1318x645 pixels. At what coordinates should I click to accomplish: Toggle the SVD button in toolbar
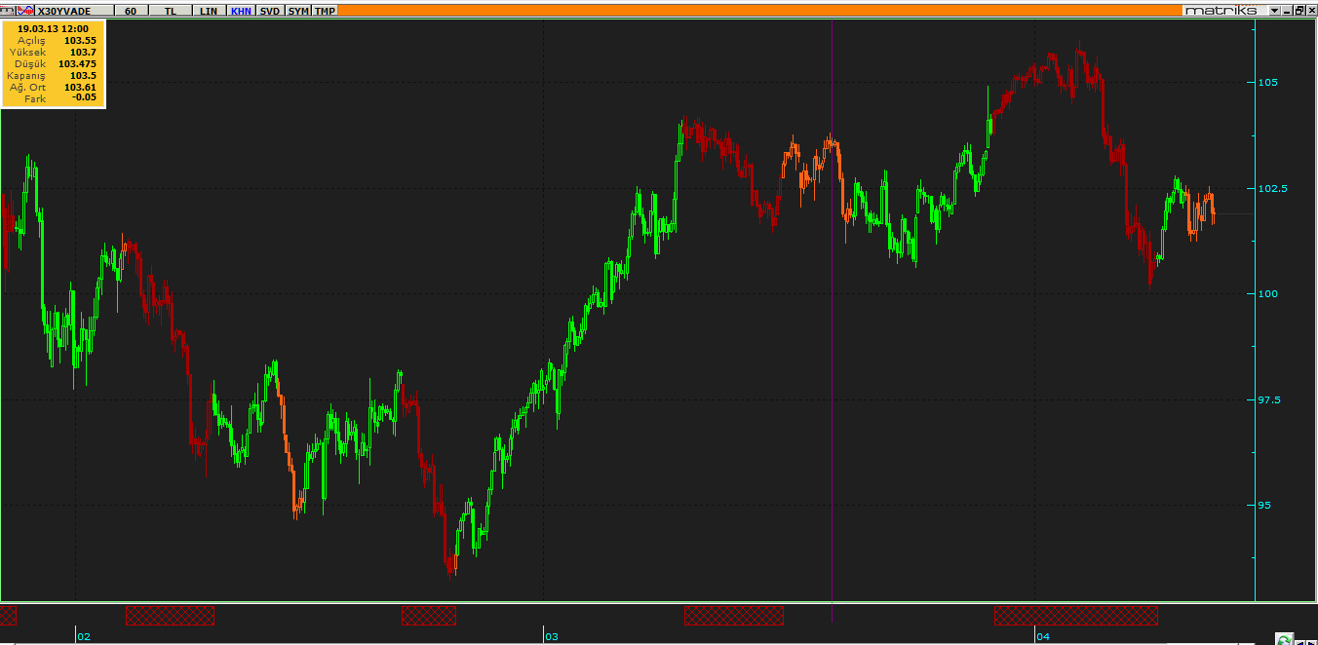pos(270,11)
